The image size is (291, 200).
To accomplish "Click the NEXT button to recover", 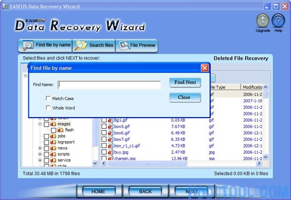I will (192, 191).
